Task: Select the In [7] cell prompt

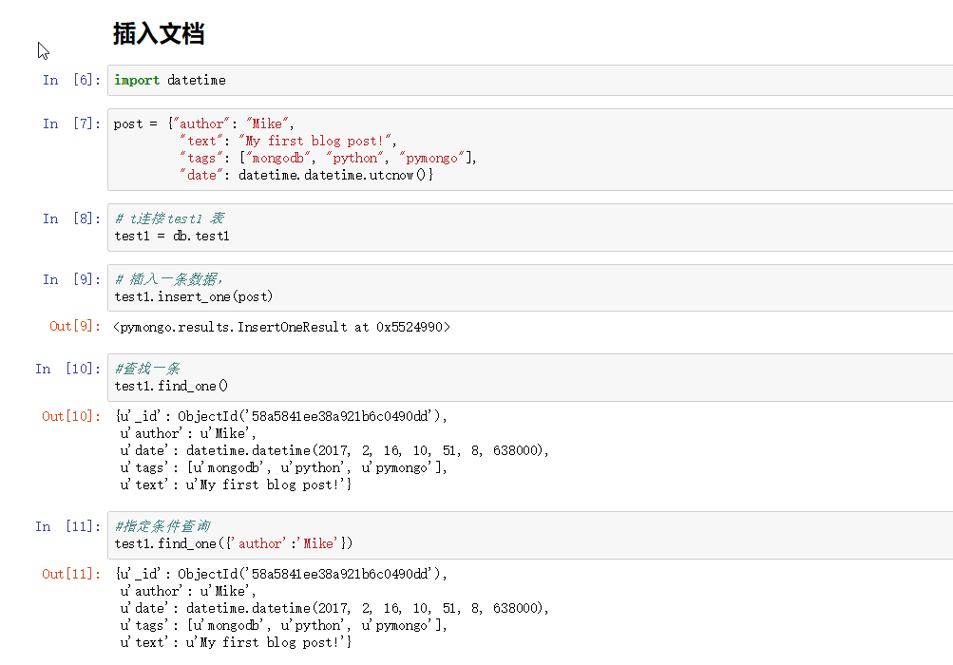Action: [x=71, y=124]
